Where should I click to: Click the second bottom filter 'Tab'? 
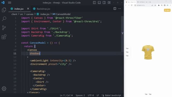[150, 94]
